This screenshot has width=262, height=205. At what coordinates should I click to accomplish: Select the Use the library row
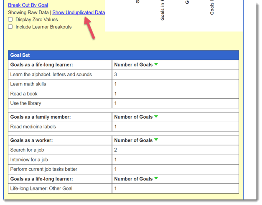coord(26,103)
